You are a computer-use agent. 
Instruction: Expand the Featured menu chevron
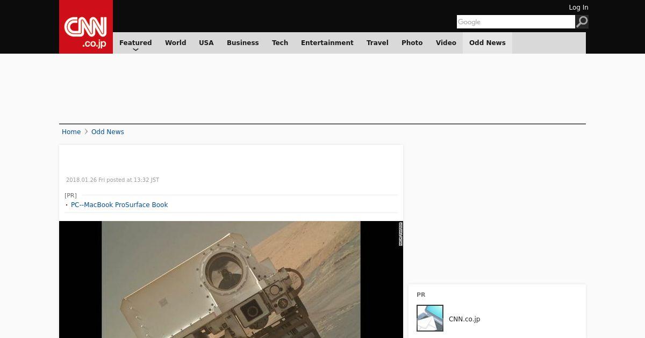[x=135, y=49]
